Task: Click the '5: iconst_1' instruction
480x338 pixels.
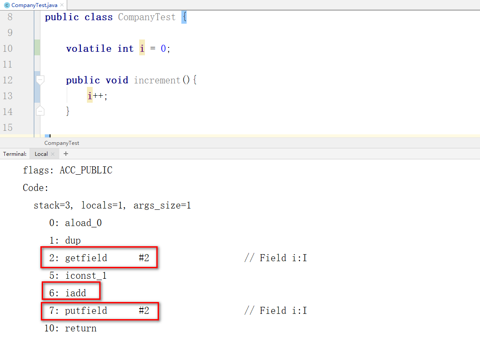Action: pyautogui.click(x=78, y=276)
